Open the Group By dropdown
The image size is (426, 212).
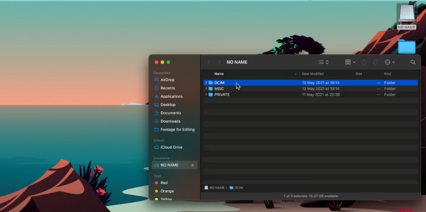(350, 62)
